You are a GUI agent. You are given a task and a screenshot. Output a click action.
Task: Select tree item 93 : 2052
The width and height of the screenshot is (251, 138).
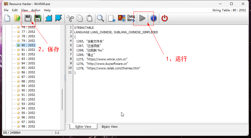coord(28,104)
